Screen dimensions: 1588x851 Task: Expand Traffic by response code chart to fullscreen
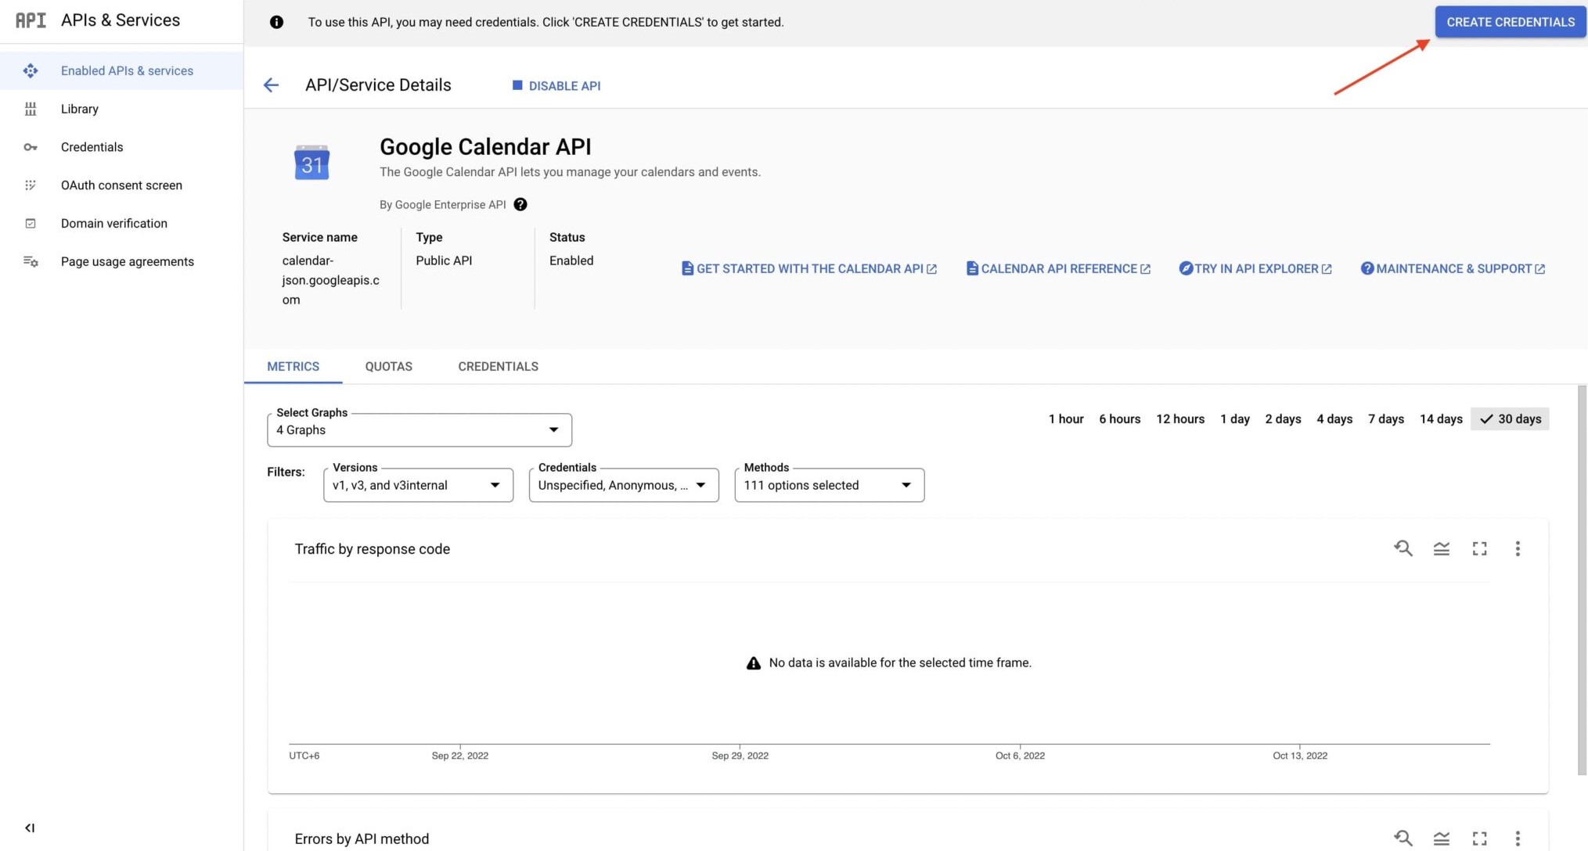tap(1479, 548)
